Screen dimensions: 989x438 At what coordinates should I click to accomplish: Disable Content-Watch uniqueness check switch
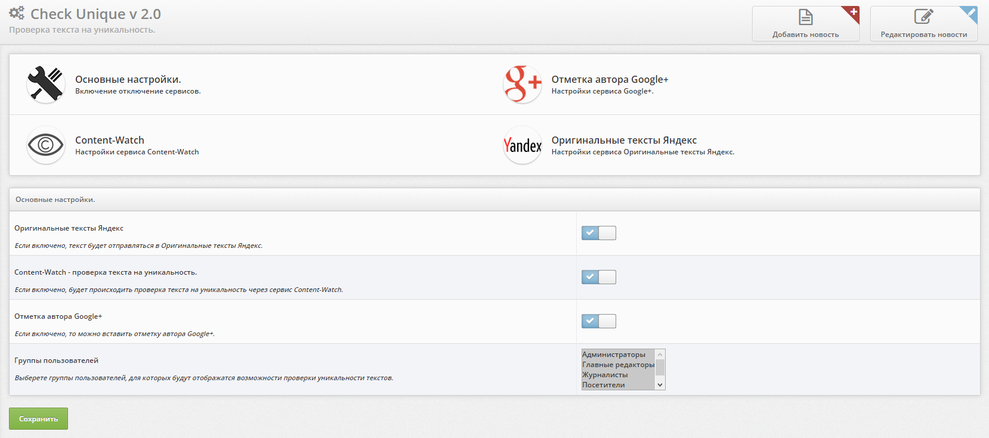click(x=599, y=277)
